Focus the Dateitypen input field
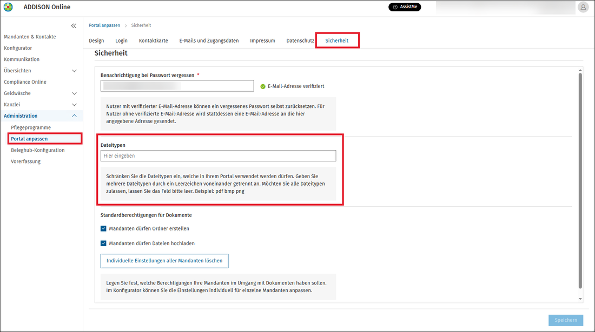This screenshot has width=595, height=332. click(218, 155)
